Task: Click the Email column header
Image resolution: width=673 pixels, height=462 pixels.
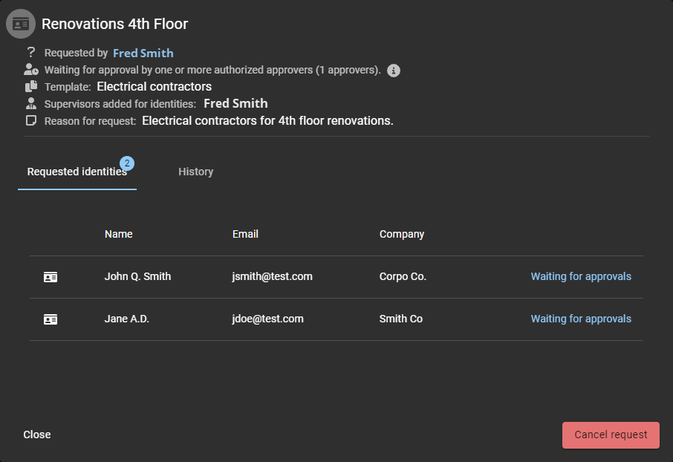Action: point(245,234)
